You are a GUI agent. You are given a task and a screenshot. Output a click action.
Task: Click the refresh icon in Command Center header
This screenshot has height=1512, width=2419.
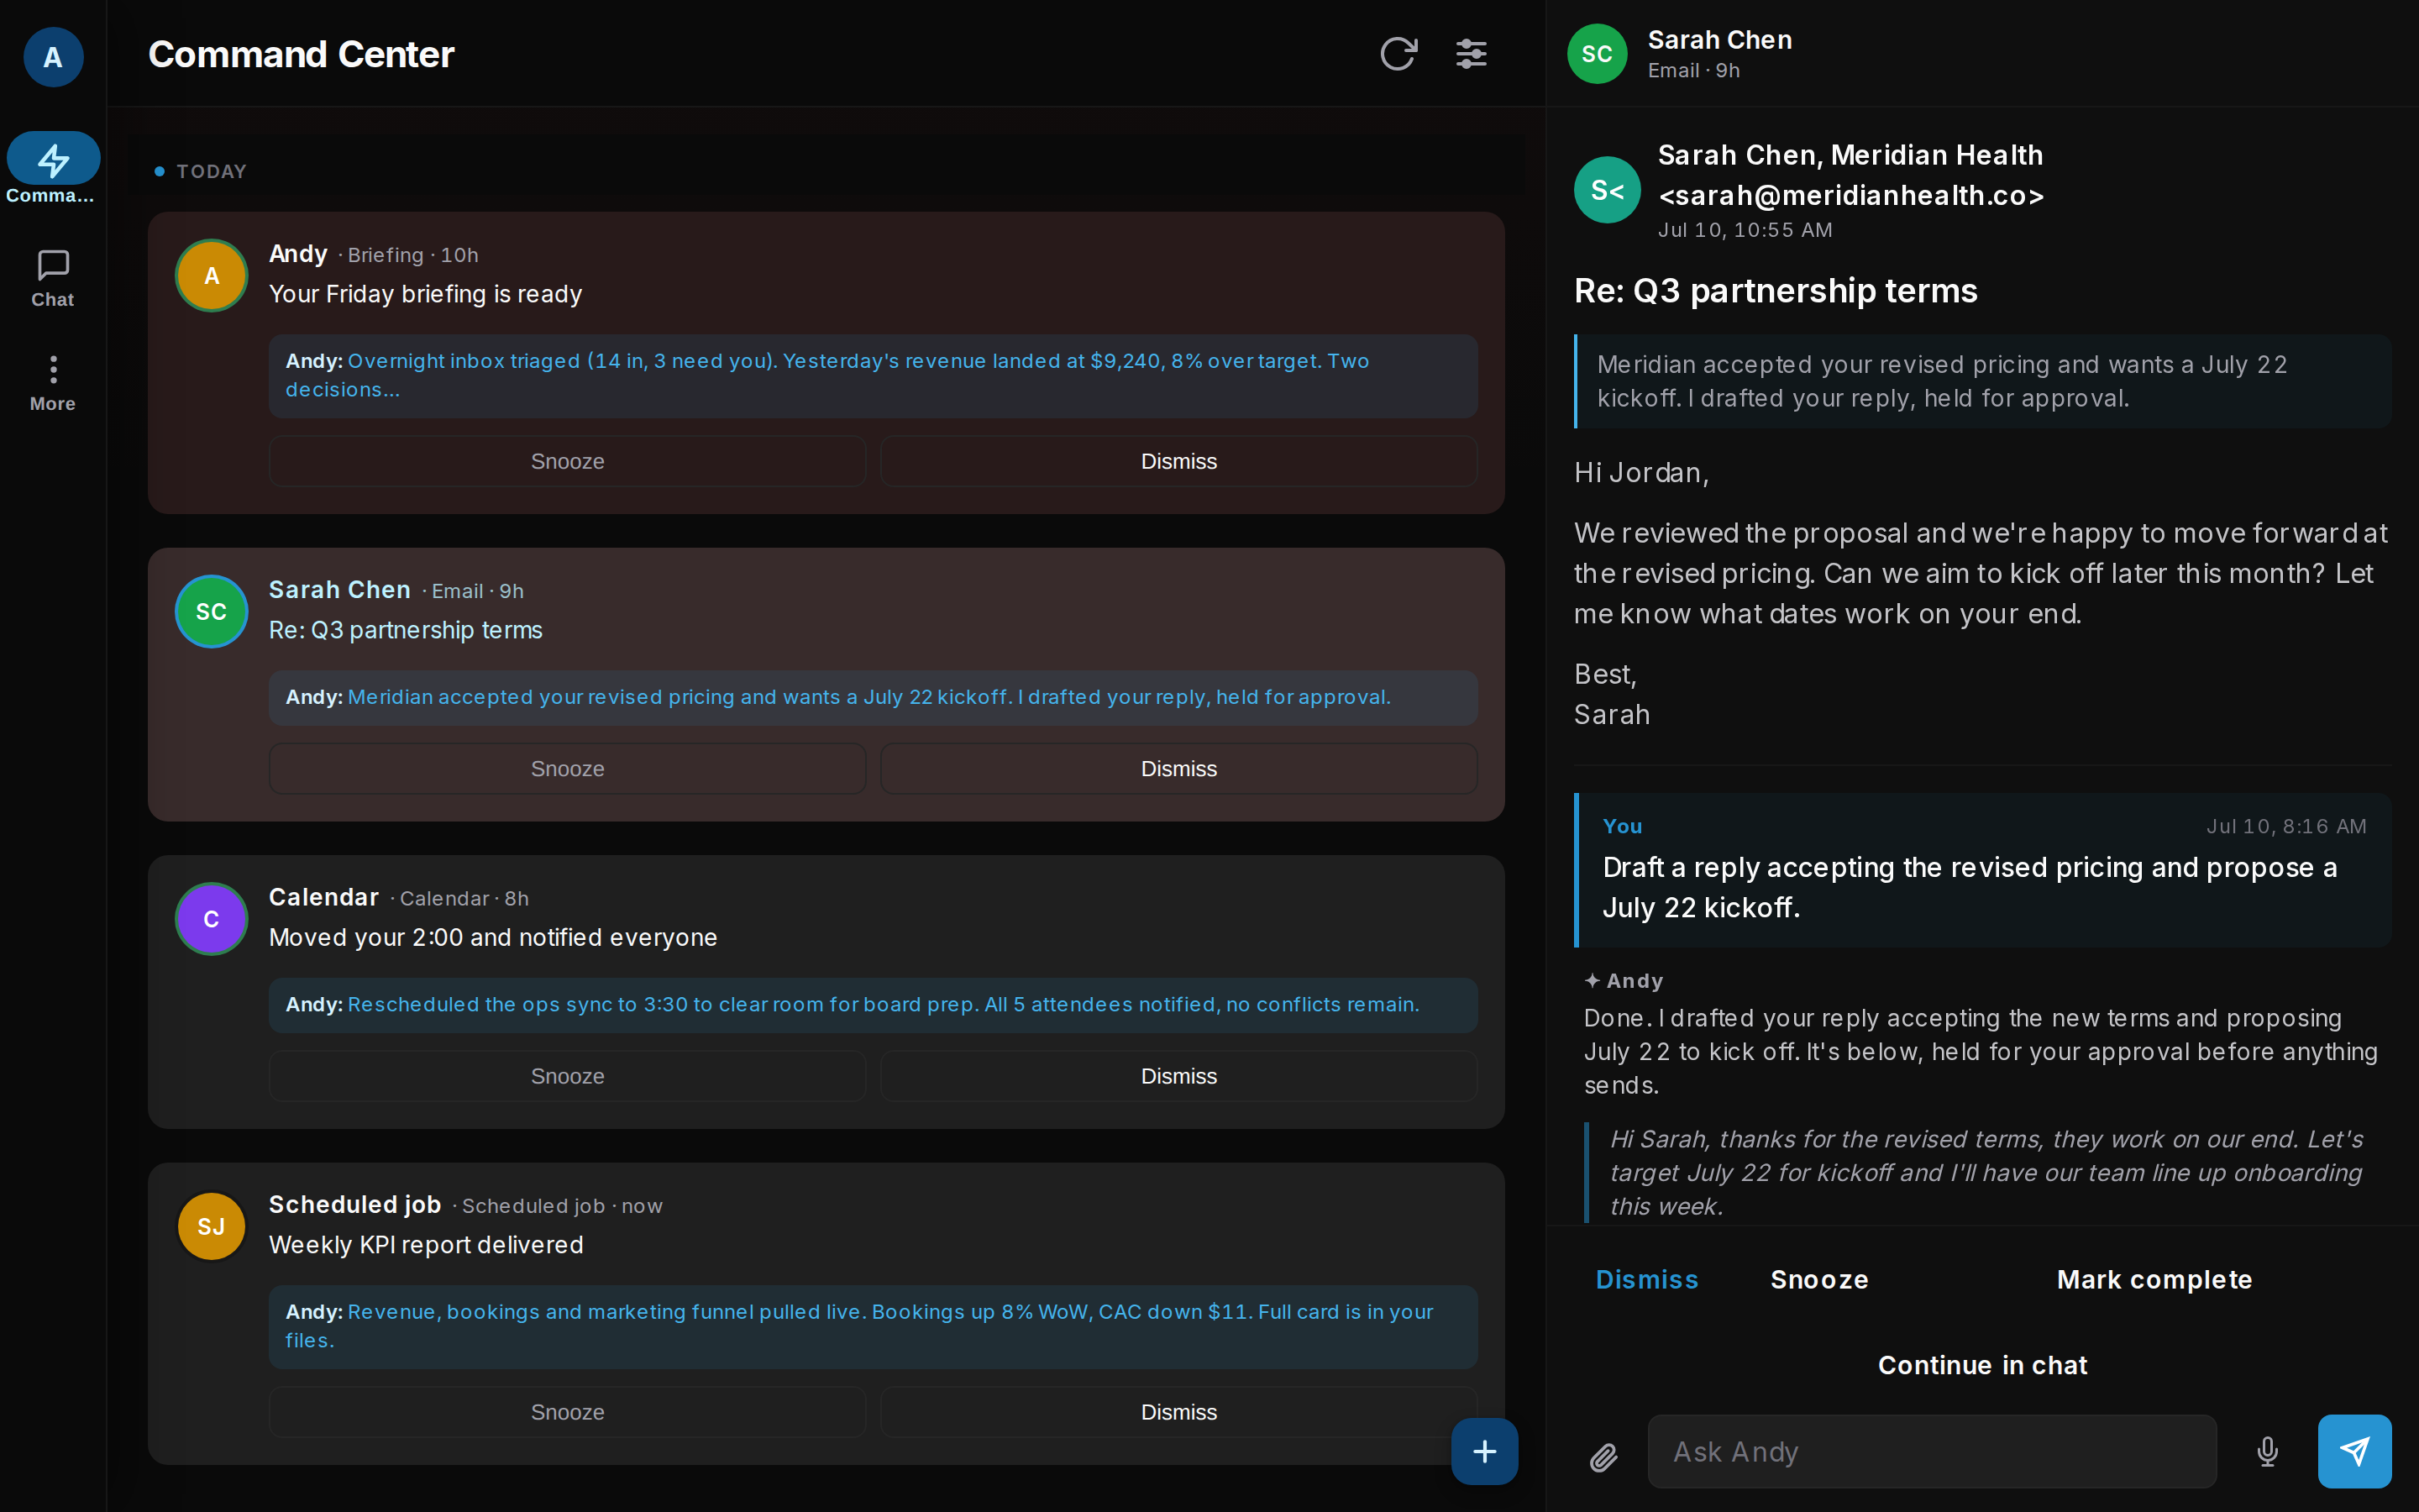coord(1398,53)
